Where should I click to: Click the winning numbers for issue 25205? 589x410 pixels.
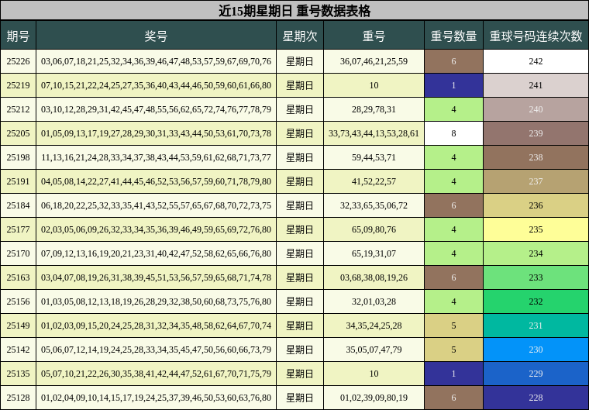tap(157, 133)
